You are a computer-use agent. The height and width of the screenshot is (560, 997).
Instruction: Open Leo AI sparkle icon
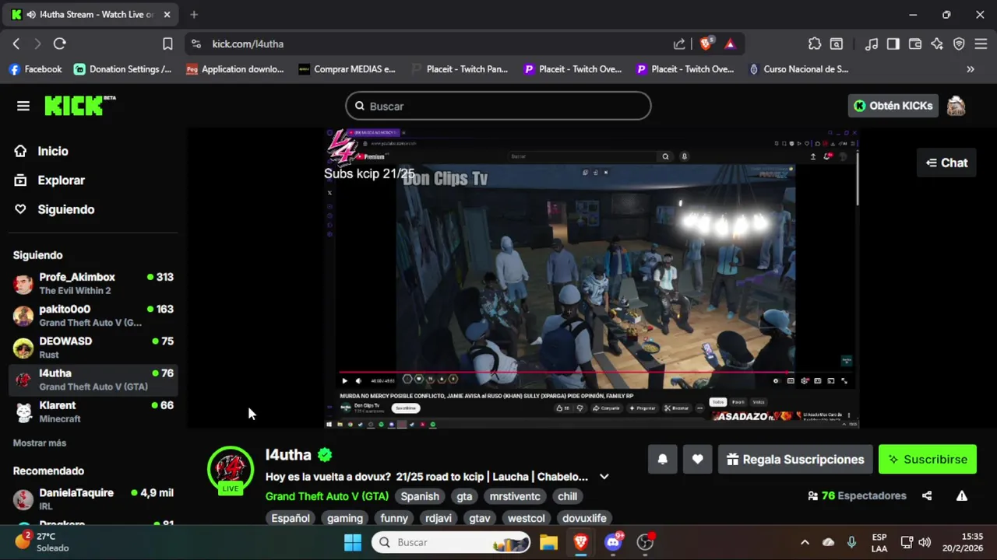pos(937,44)
